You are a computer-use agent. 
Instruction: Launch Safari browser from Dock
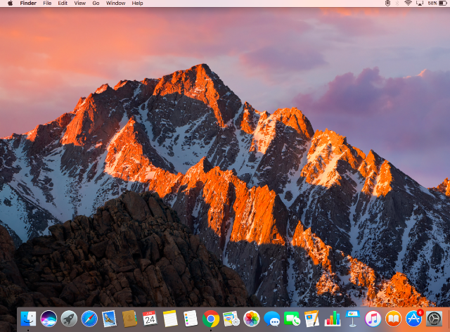[89, 319]
